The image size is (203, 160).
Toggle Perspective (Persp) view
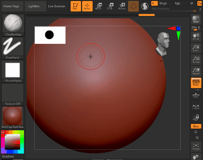196,83
